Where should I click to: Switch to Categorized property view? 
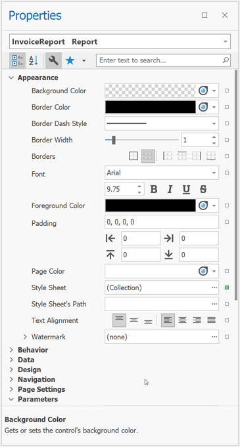18,60
